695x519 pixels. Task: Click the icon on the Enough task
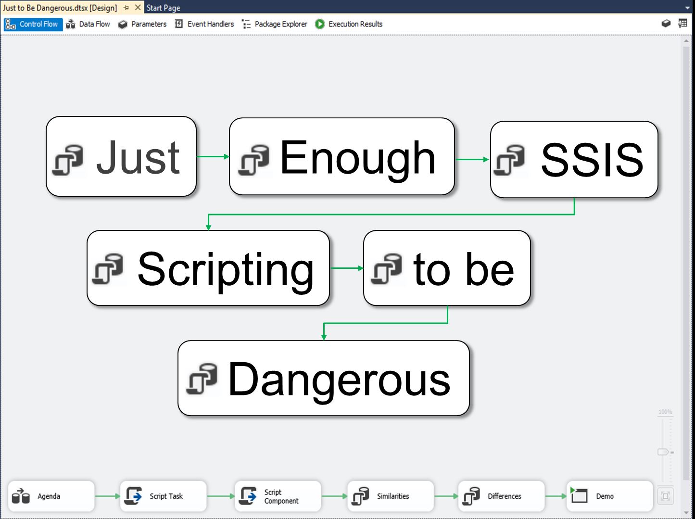[253, 160]
